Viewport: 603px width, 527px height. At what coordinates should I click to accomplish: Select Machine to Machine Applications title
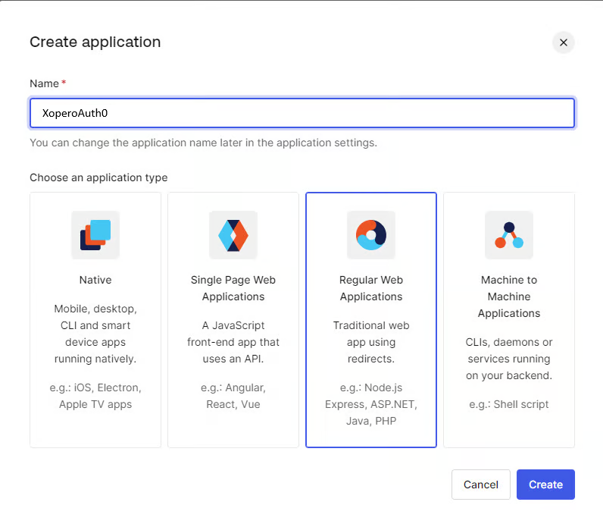coord(509,296)
